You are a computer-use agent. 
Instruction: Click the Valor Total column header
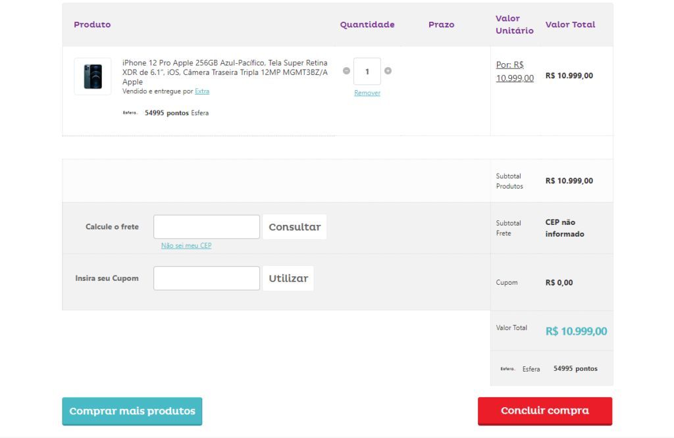click(571, 24)
